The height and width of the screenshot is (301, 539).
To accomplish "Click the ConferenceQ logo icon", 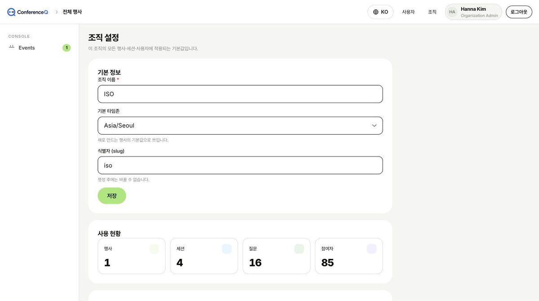I will [x=11, y=12].
